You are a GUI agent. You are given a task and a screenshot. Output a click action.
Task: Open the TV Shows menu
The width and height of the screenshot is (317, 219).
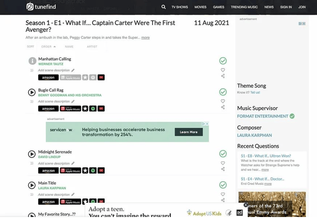pos(180,7)
